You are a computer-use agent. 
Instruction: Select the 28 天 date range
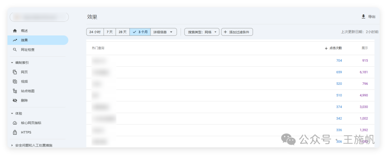pyautogui.click(x=123, y=32)
